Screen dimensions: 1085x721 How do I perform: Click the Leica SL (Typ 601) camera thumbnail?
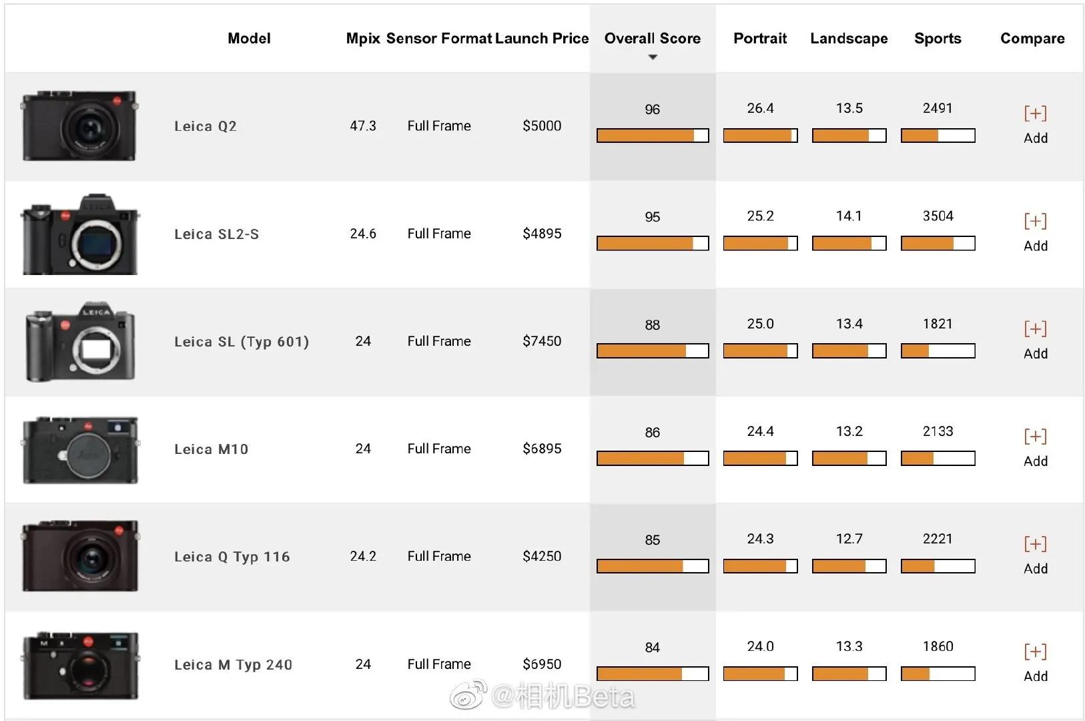pos(80,342)
